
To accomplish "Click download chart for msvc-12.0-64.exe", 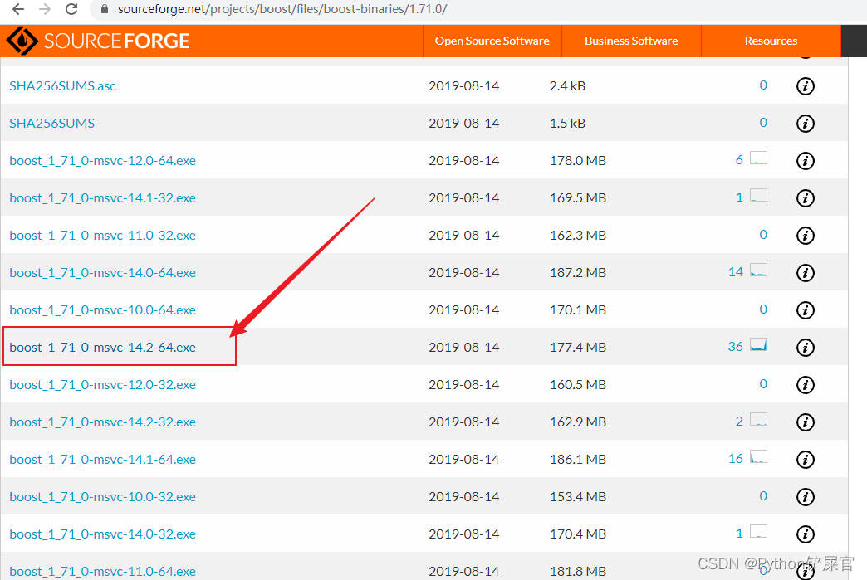I will tap(759, 158).
